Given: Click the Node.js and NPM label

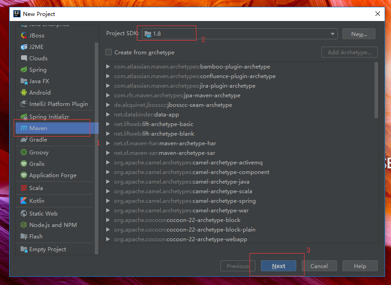Looking at the screenshot, I should (53, 225).
